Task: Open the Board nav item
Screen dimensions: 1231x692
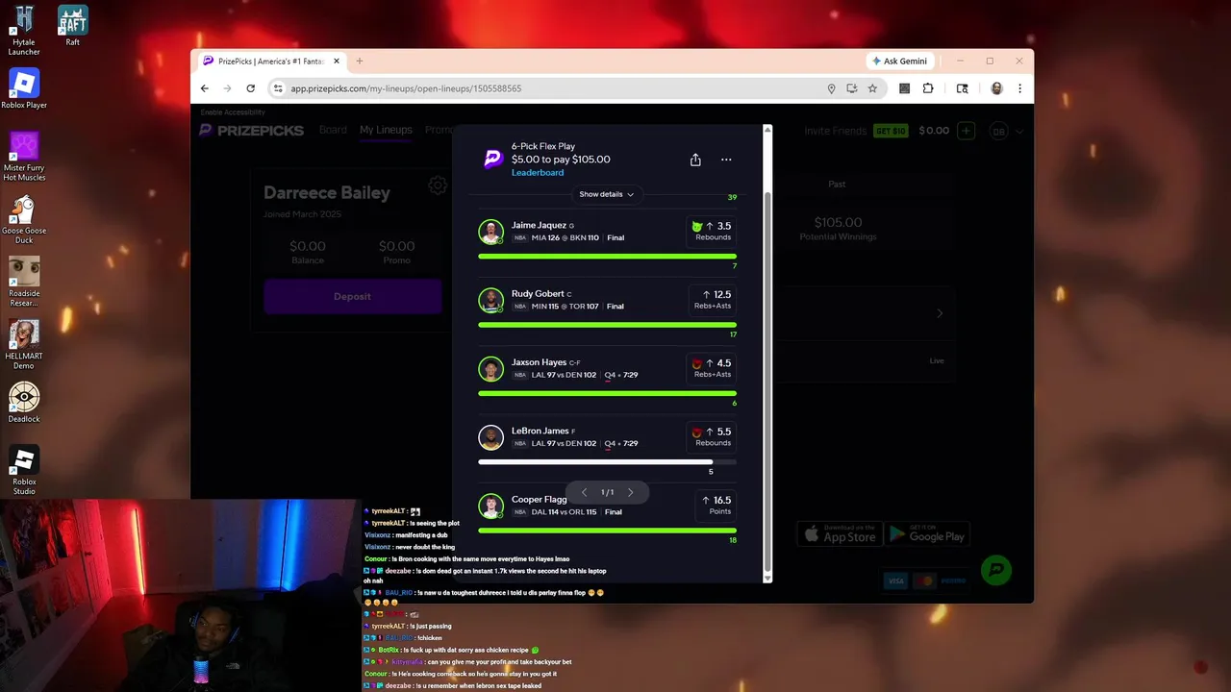Action: point(333,130)
